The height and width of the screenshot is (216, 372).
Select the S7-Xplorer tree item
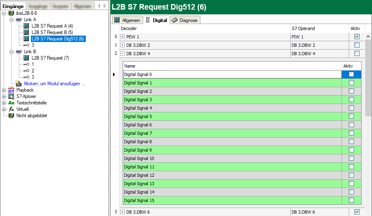pyautogui.click(x=26, y=96)
